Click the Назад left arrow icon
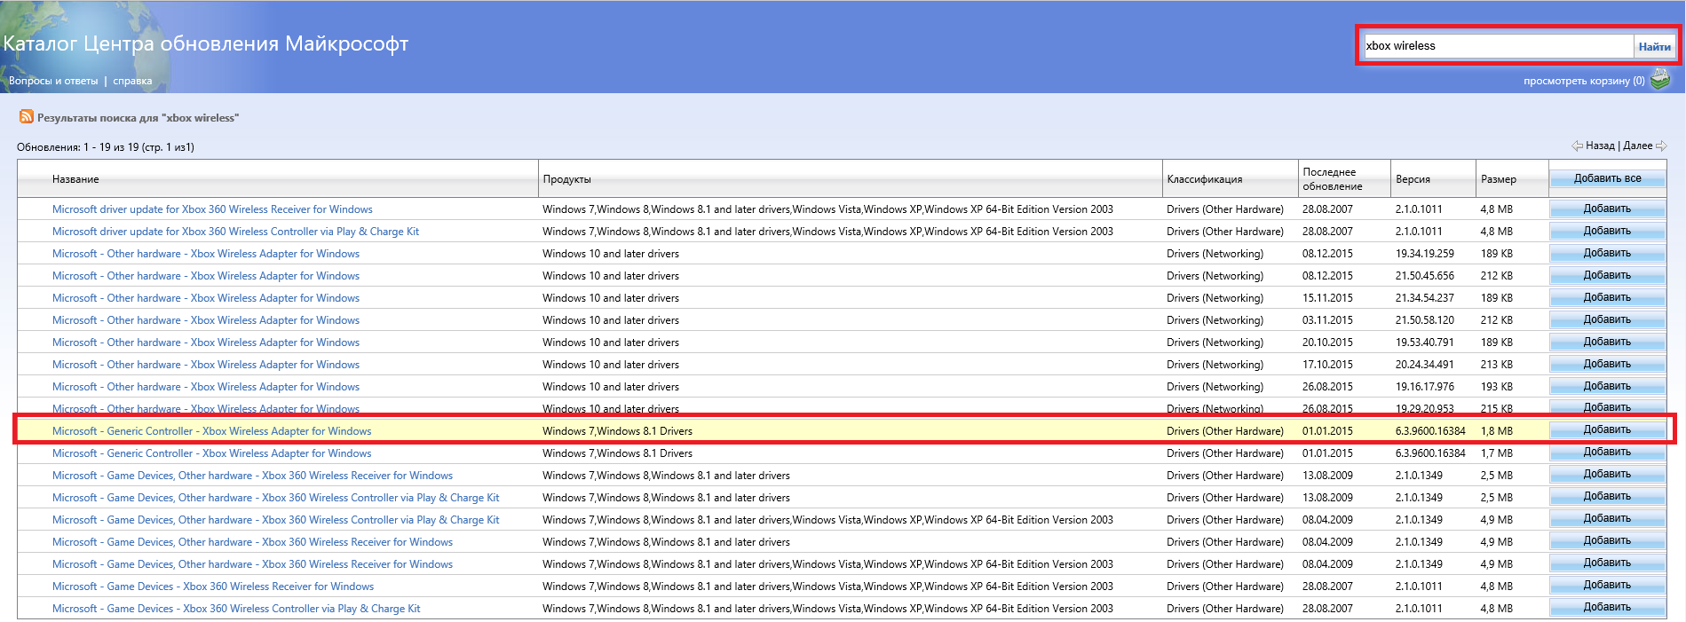Image resolution: width=1686 pixels, height=622 pixels. click(x=1577, y=146)
